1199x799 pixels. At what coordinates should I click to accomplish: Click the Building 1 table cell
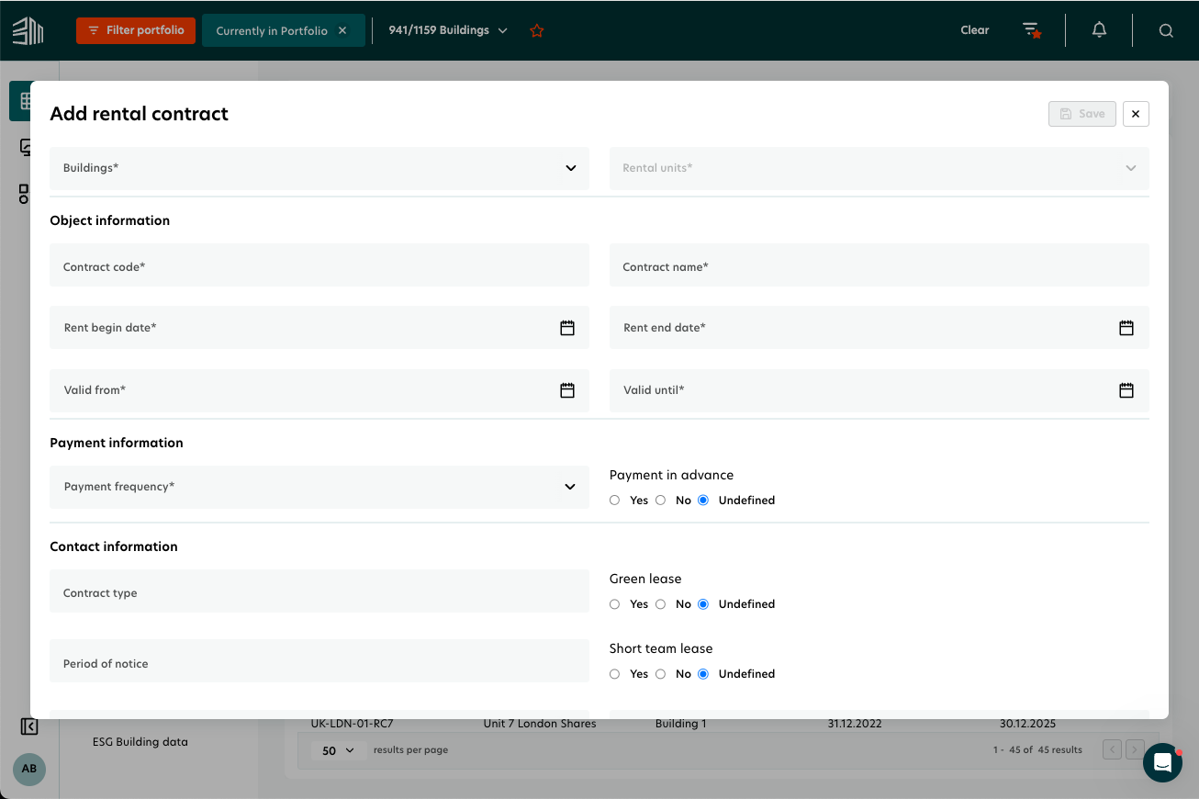pos(681,725)
